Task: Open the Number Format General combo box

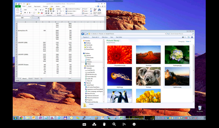Action: click(60, 9)
